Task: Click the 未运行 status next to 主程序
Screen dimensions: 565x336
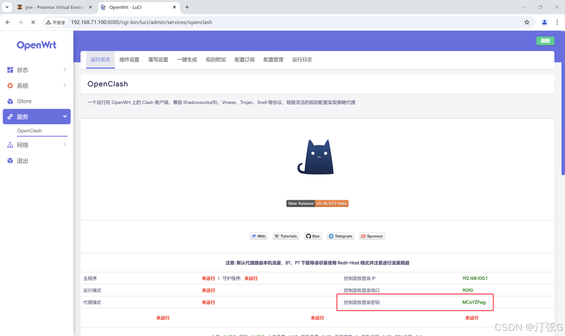Action: (208, 279)
